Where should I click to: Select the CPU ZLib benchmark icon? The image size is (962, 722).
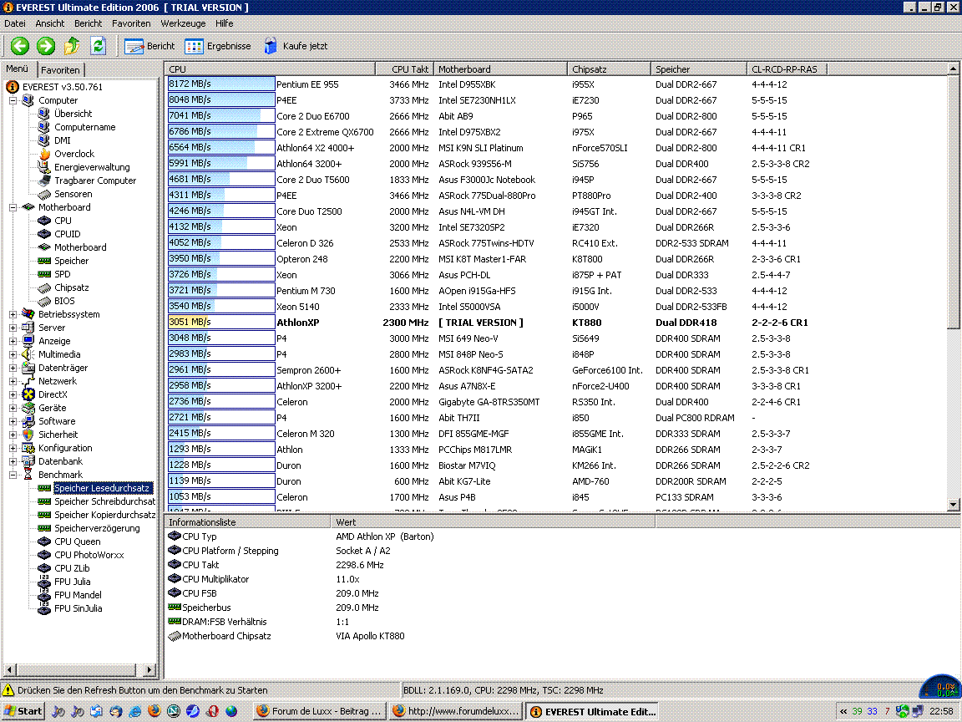(x=44, y=568)
